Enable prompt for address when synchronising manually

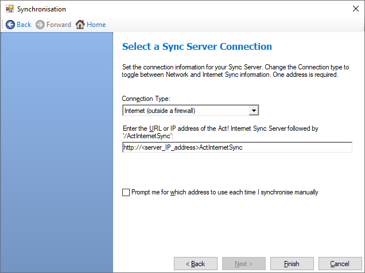click(x=126, y=192)
